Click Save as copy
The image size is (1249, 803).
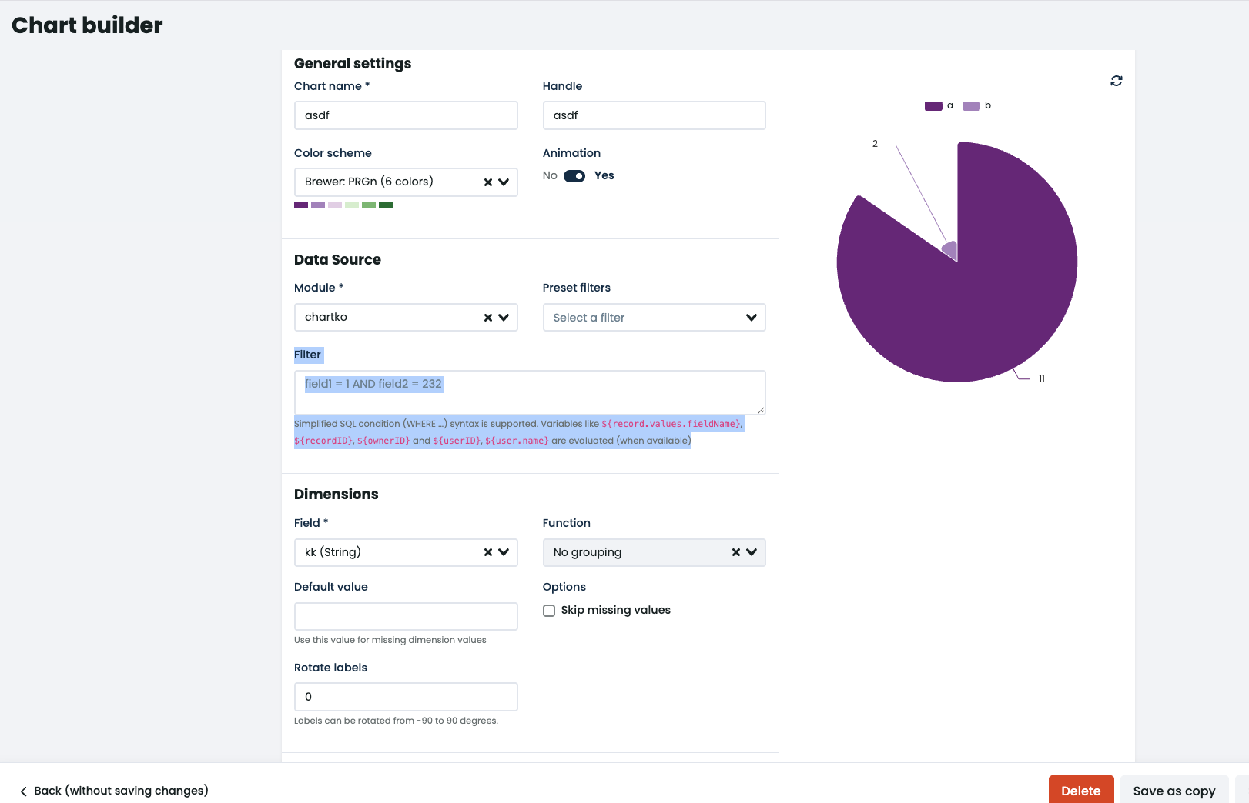pos(1174,791)
